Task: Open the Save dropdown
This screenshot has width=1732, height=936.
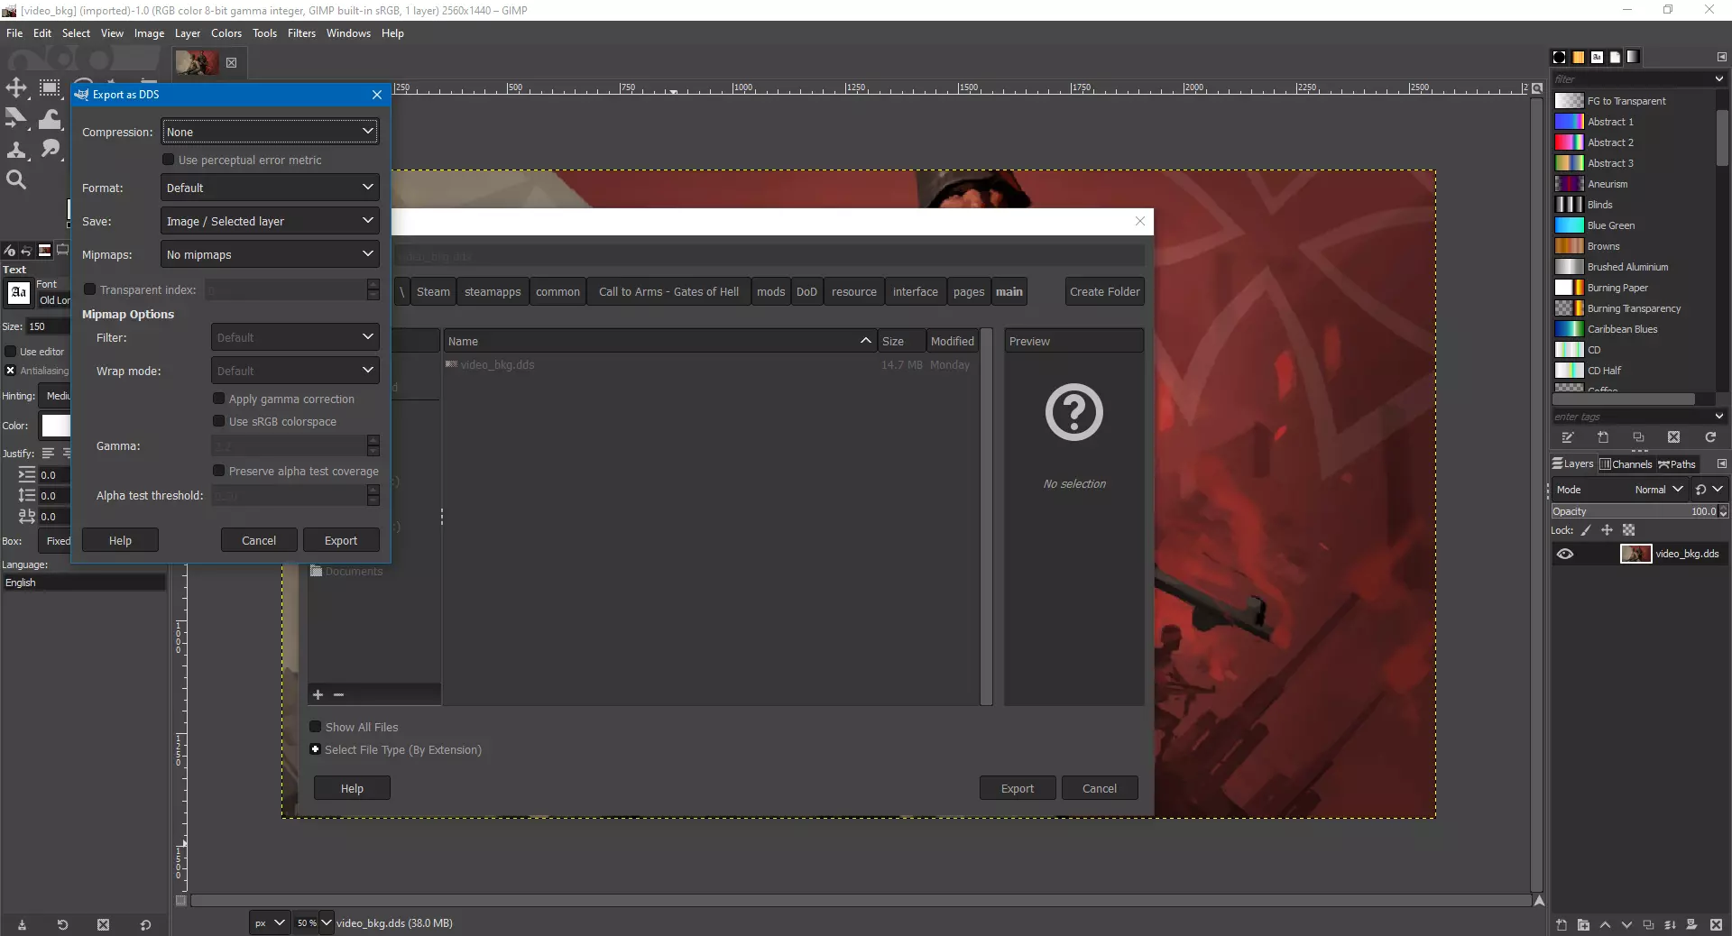Action: [270, 221]
